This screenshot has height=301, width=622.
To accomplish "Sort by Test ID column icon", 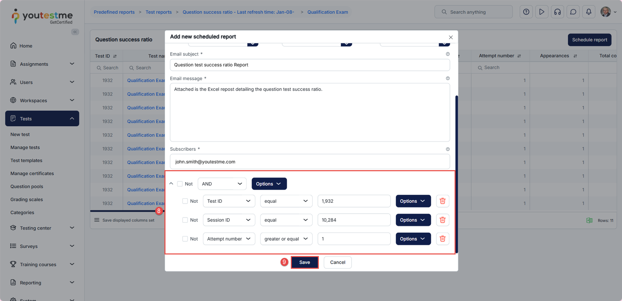I will click(x=115, y=56).
